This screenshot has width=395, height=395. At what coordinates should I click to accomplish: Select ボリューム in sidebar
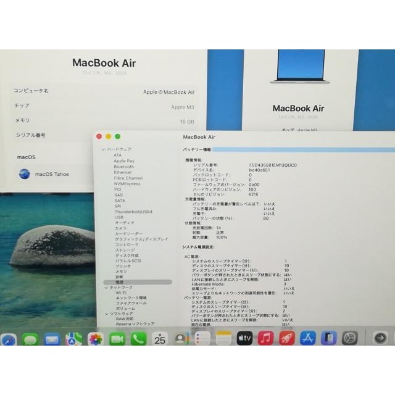tap(125, 309)
